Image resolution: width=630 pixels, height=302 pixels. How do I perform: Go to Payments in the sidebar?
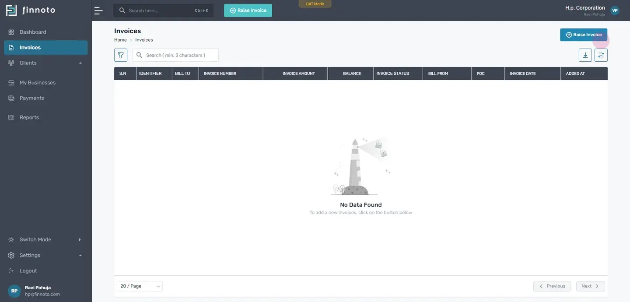(x=46, y=98)
